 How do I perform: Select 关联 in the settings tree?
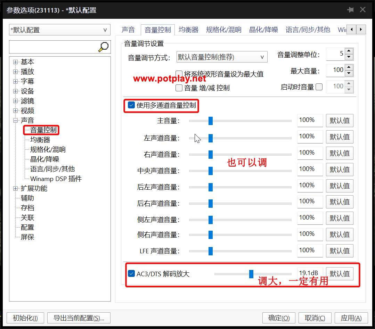pos(27,217)
